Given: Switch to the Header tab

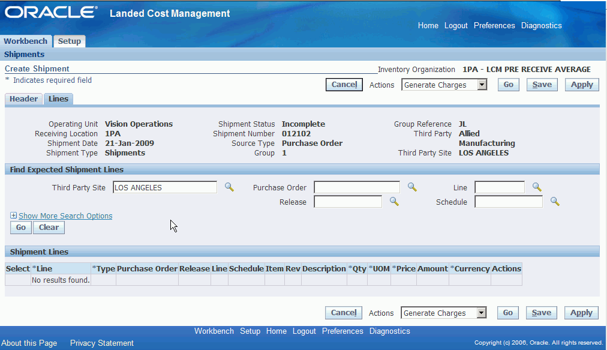Looking at the screenshot, I should coord(23,99).
